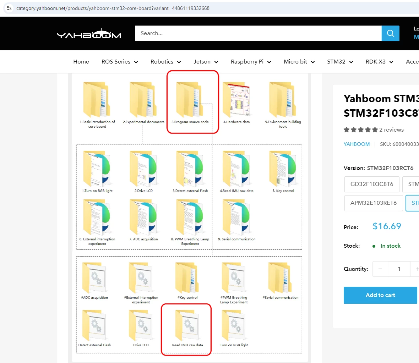Expand the Jetson dropdown menu

[x=206, y=62]
